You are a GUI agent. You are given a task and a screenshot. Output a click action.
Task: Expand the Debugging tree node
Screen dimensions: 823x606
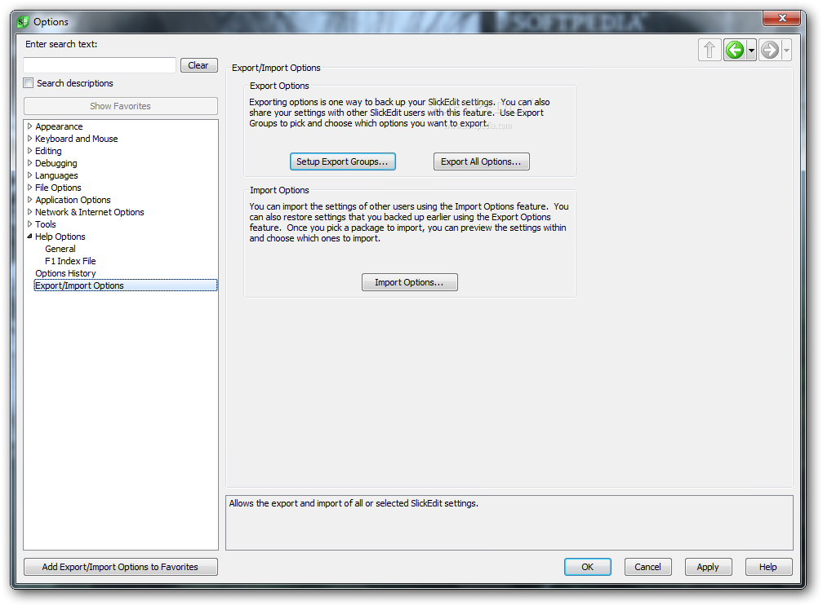pyautogui.click(x=30, y=163)
